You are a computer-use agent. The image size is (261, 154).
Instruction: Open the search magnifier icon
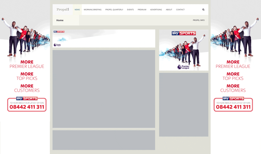pos(203,10)
